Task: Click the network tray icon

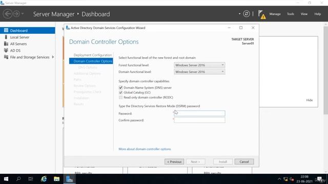Action: tap(285, 179)
